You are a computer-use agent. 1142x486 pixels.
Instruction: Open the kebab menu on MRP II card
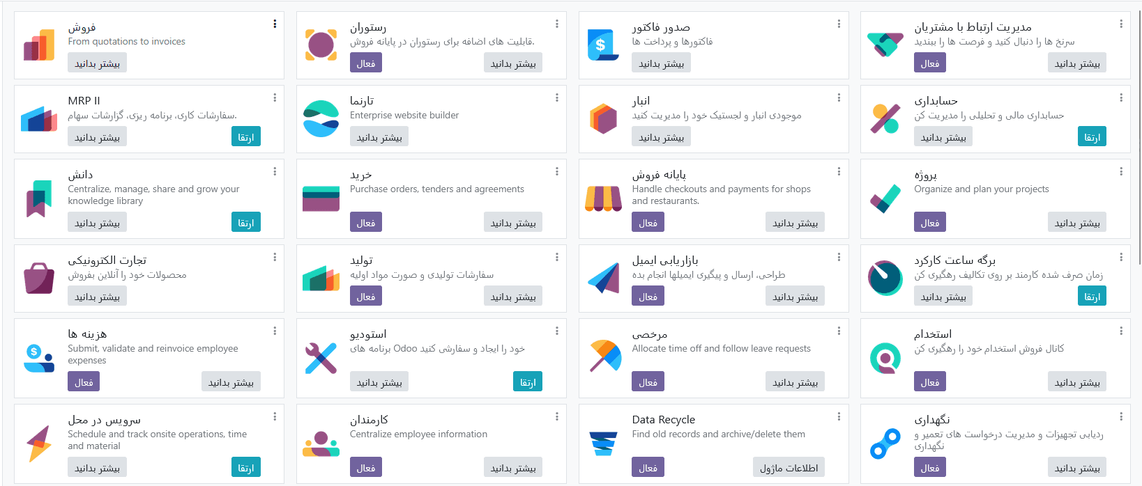(x=274, y=97)
